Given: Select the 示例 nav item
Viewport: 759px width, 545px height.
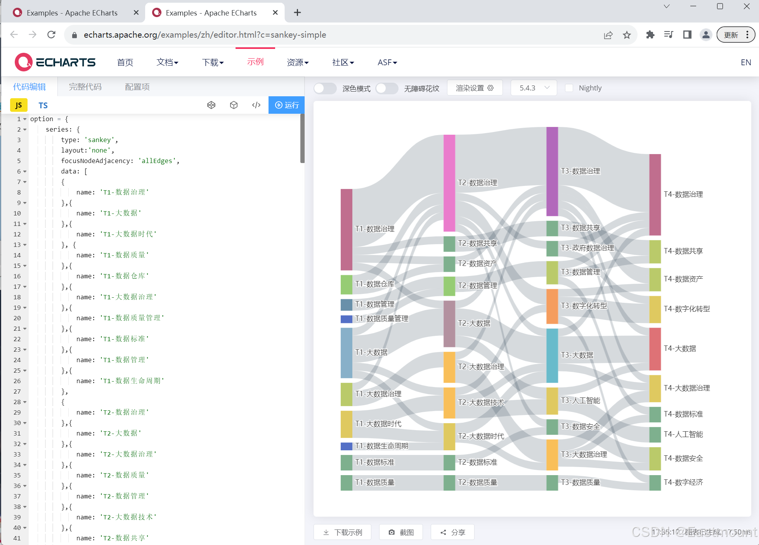Looking at the screenshot, I should click(x=255, y=62).
